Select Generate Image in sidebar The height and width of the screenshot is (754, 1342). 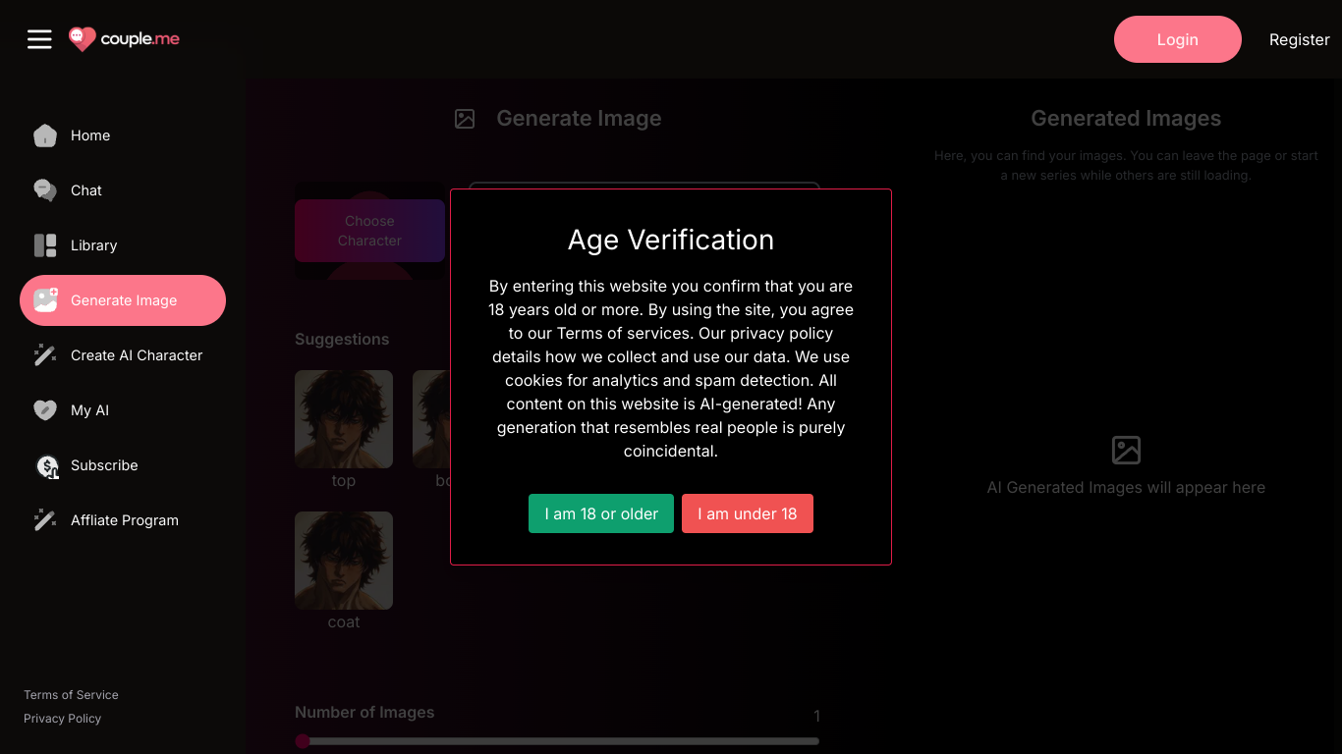click(x=123, y=300)
